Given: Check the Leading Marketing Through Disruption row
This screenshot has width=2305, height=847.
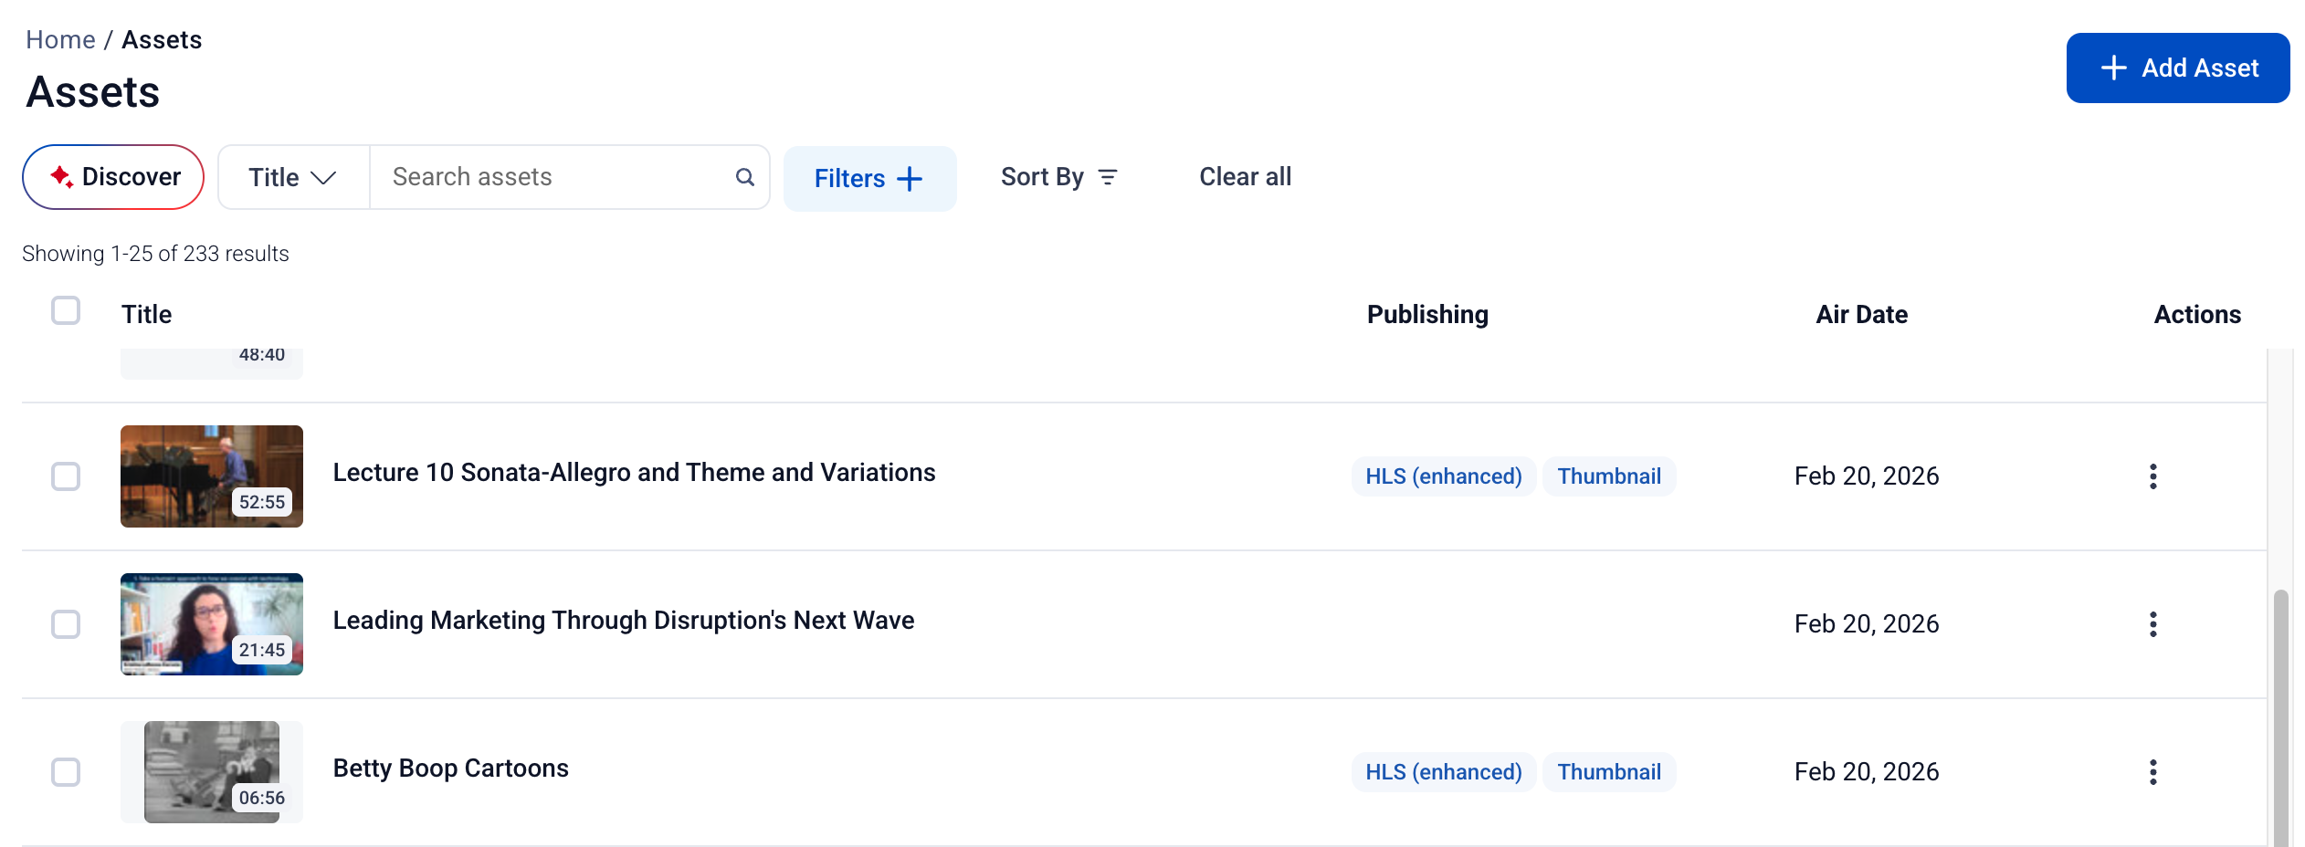Looking at the screenshot, I should (66, 624).
